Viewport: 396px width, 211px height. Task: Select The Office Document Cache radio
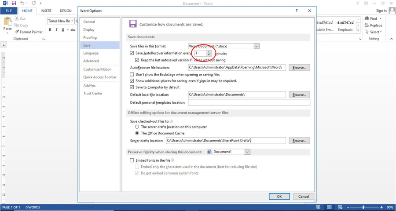coord(137,133)
